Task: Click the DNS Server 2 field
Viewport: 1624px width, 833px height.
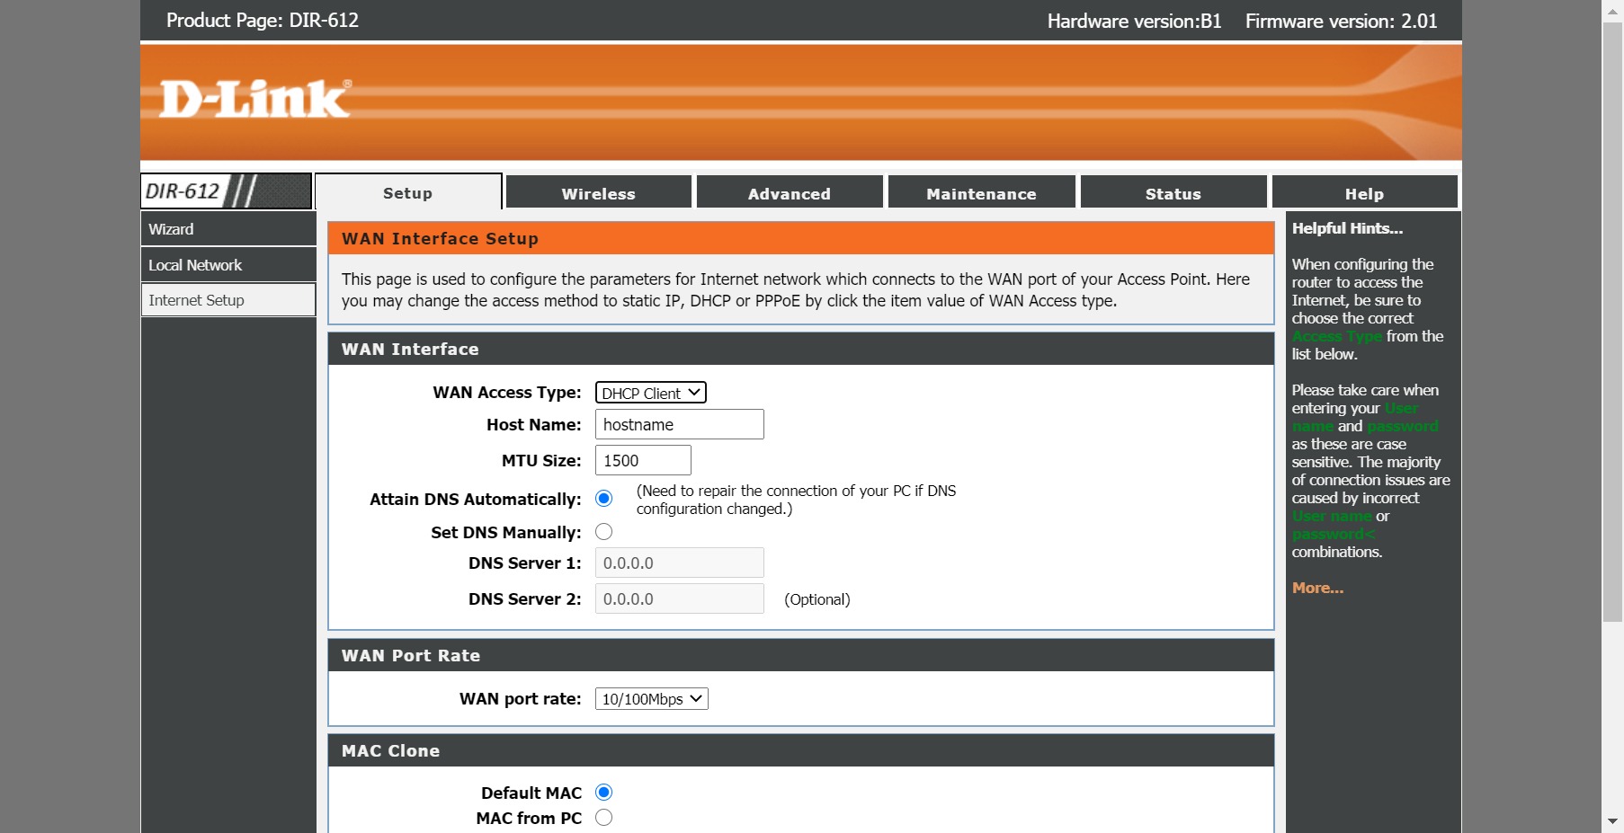Action: click(x=680, y=598)
